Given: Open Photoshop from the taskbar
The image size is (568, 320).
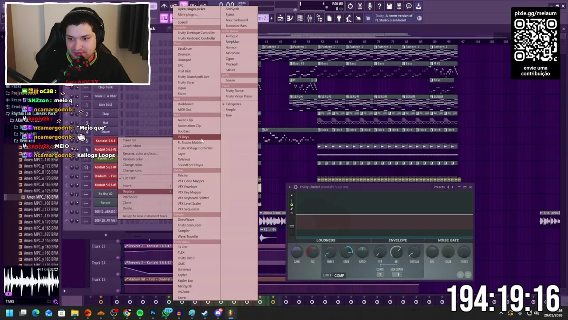Looking at the screenshot, I should 153,313.
